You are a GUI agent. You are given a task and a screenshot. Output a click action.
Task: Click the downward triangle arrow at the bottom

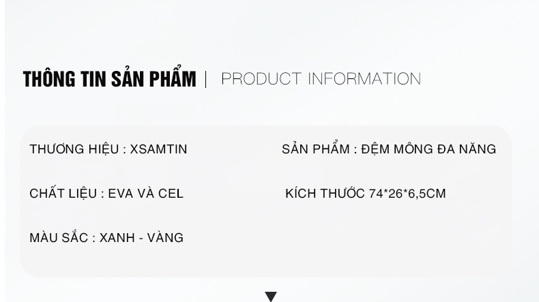271,297
